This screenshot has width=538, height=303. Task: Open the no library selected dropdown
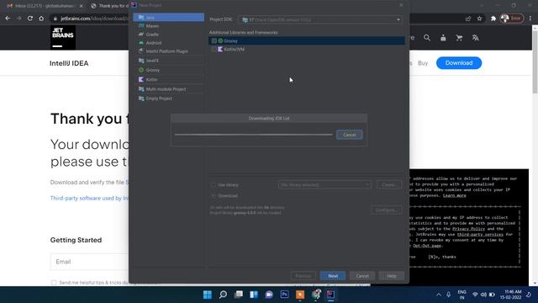click(324, 185)
